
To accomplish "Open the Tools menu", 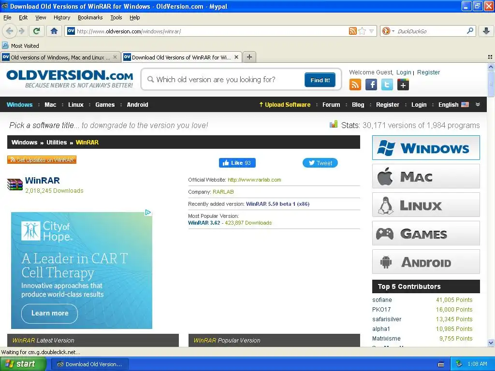I will 116,17.
